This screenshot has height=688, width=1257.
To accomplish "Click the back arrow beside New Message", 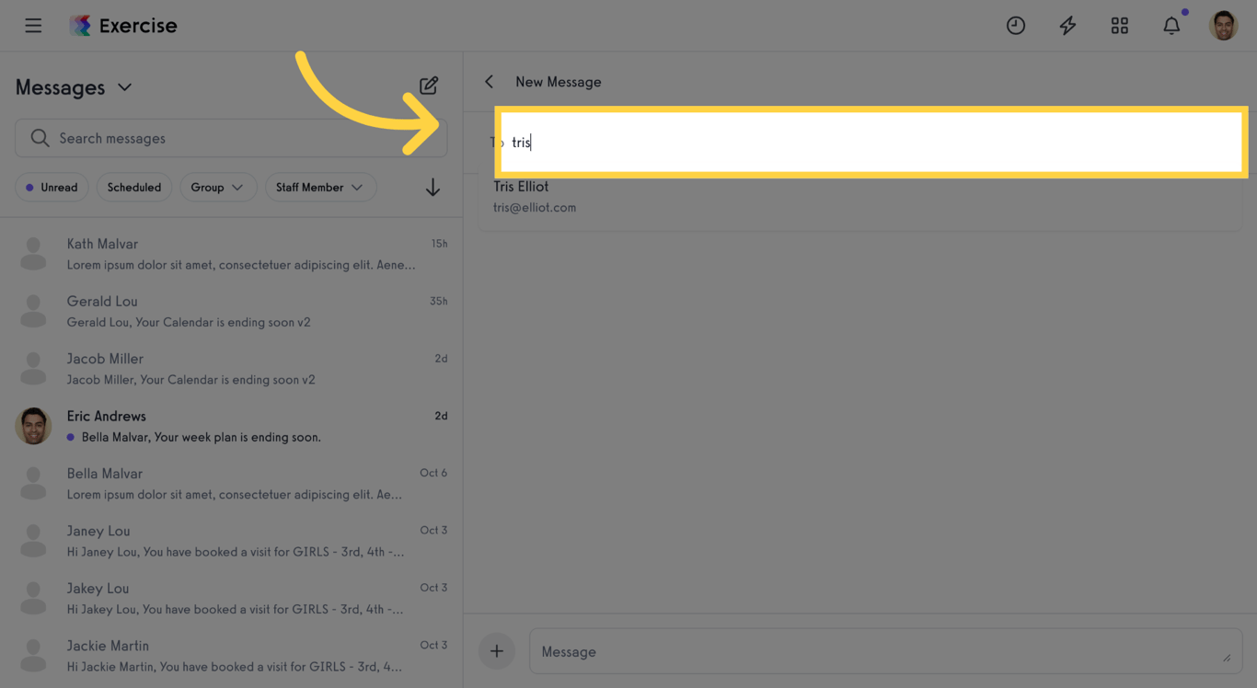I will click(490, 82).
